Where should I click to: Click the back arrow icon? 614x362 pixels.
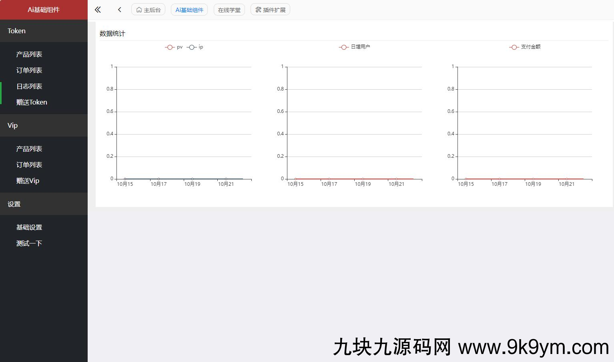click(119, 10)
